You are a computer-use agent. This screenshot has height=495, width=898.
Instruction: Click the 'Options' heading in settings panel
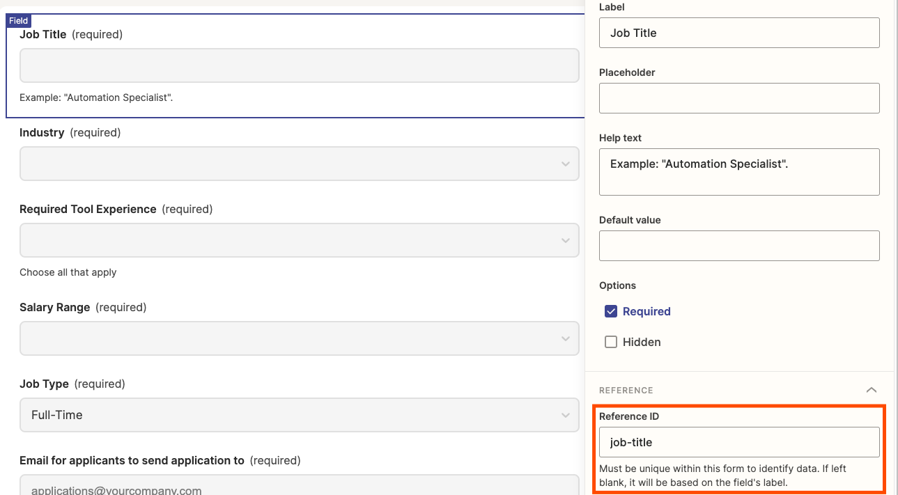point(617,285)
